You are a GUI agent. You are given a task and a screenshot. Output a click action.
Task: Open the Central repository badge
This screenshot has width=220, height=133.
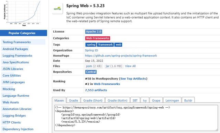coord(91,72)
